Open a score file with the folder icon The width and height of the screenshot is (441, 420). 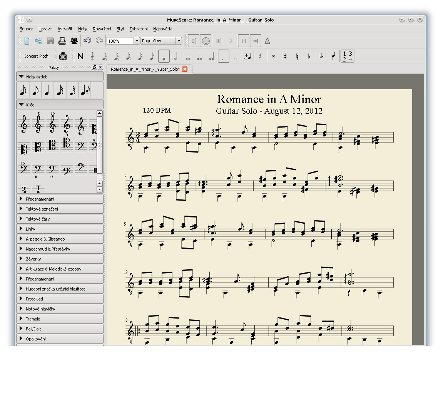coord(38,41)
